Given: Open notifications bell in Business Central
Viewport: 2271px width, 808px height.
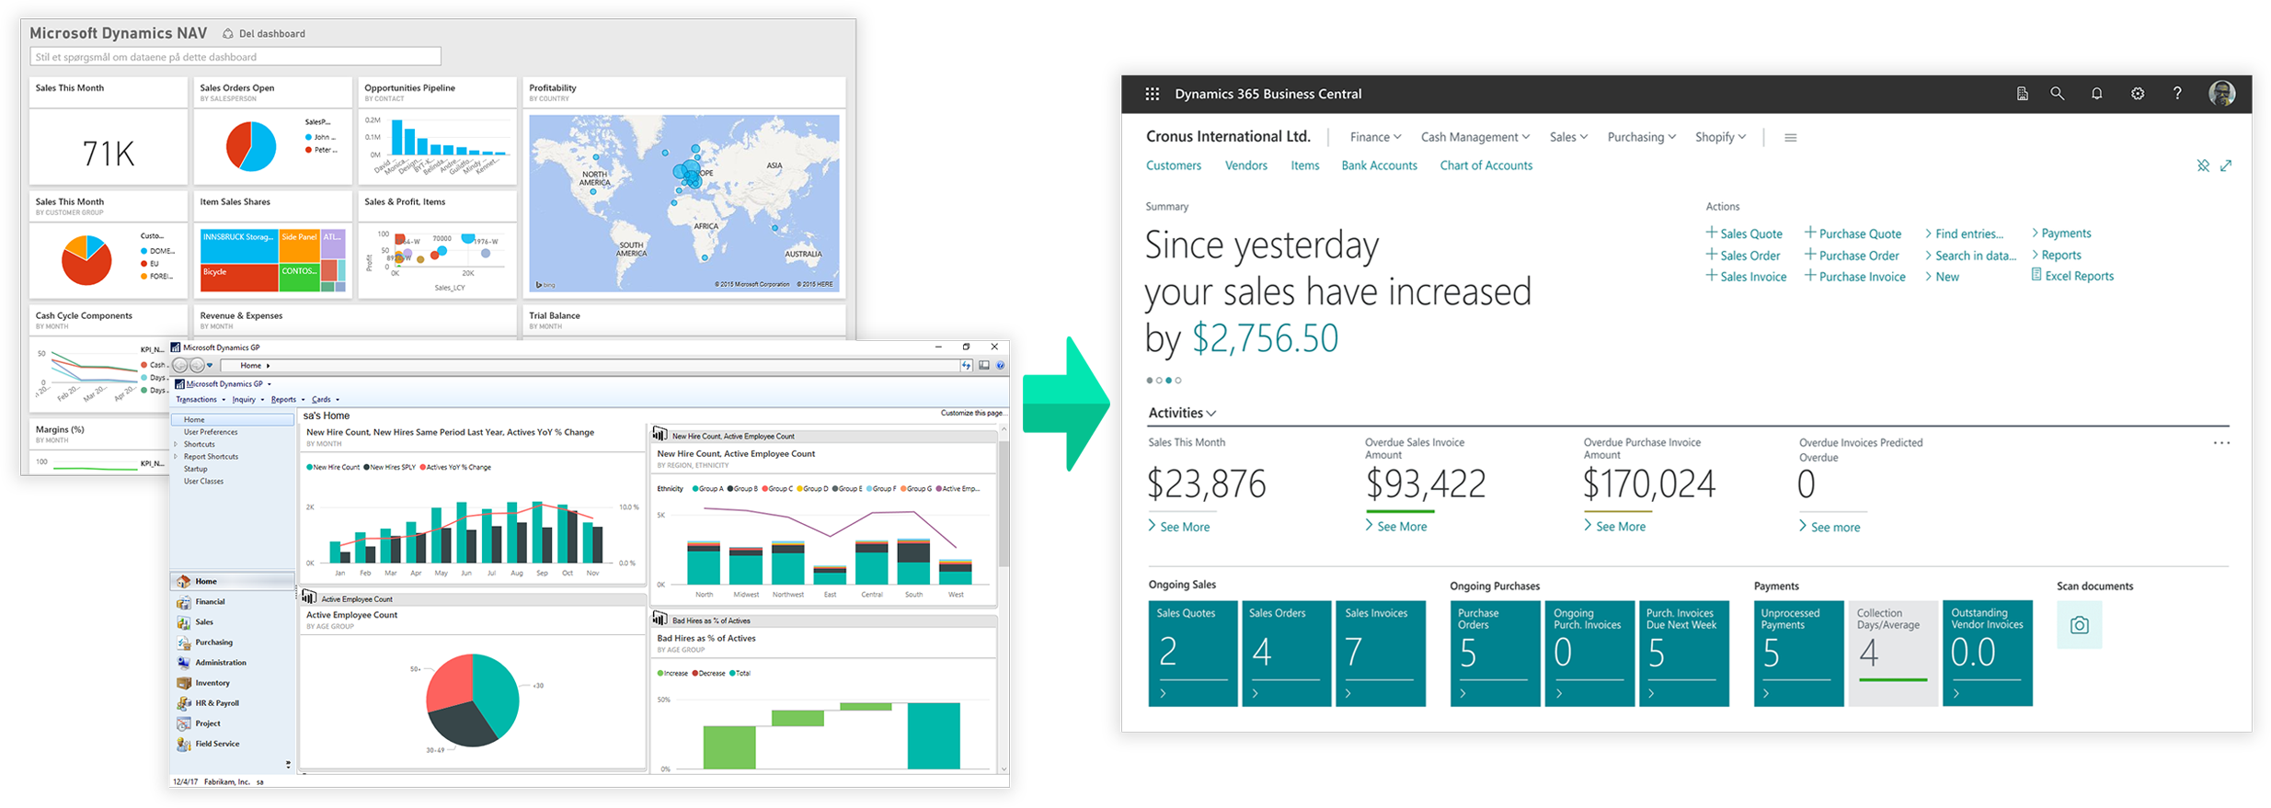Looking at the screenshot, I should (2096, 94).
